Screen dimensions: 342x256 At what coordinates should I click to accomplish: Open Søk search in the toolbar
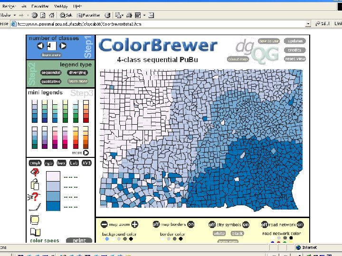coord(66,15)
